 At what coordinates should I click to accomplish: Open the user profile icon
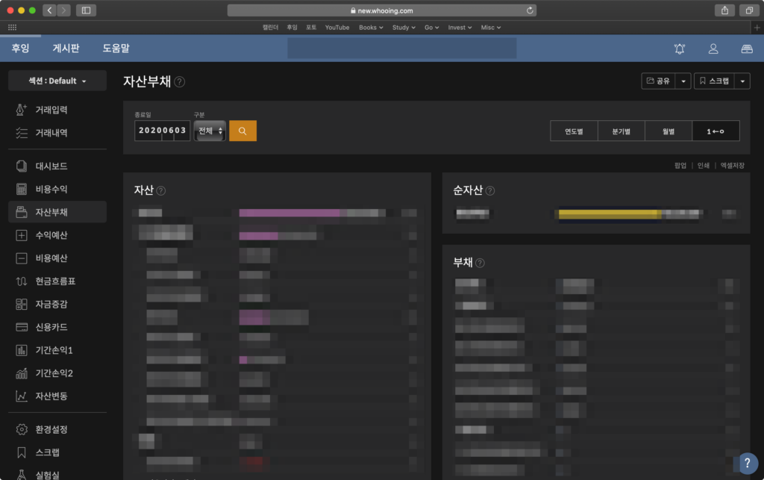(713, 49)
